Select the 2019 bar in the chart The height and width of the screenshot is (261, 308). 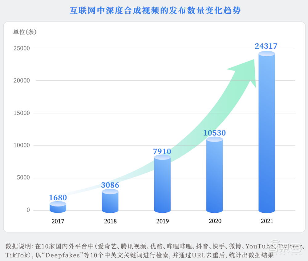[x=163, y=185]
